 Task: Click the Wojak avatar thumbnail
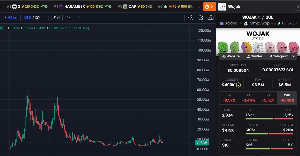[222, 7]
